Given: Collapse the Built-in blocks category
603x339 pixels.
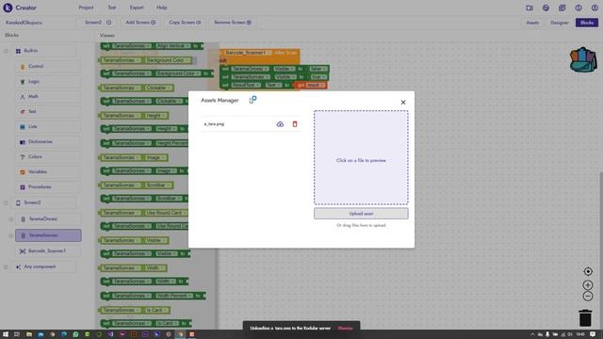Looking at the screenshot, I should pyautogui.click(x=6, y=51).
